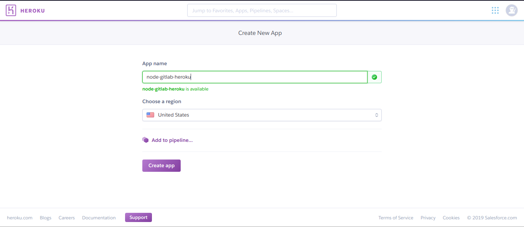Click the Support button in footer
This screenshot has width=524, height=227.
tap(138, 217)
